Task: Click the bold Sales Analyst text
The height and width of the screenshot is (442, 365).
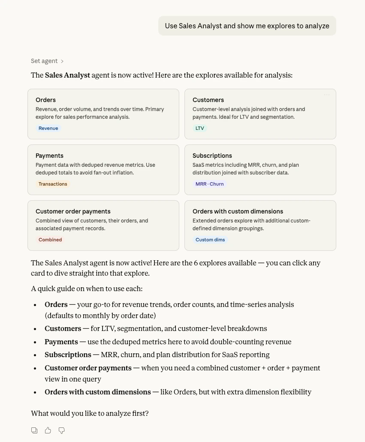Action: pyautogui.click(x=67, y=75)
